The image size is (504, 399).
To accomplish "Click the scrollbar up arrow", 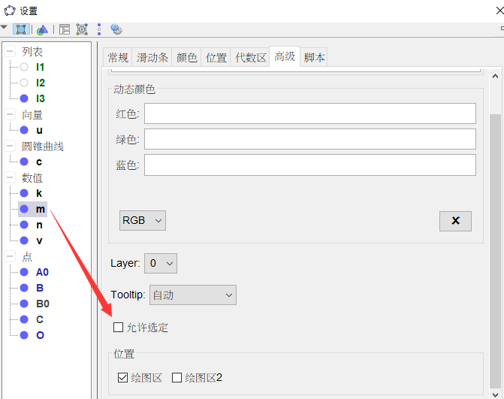I will pos(495,76).
